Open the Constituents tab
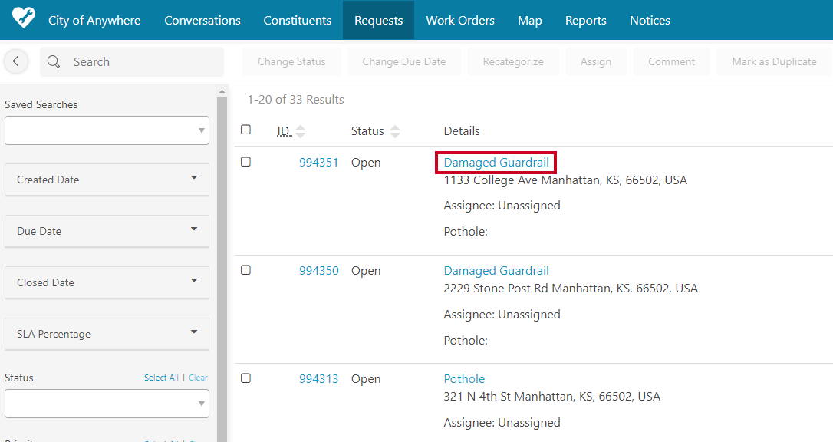 pos(298,20)
